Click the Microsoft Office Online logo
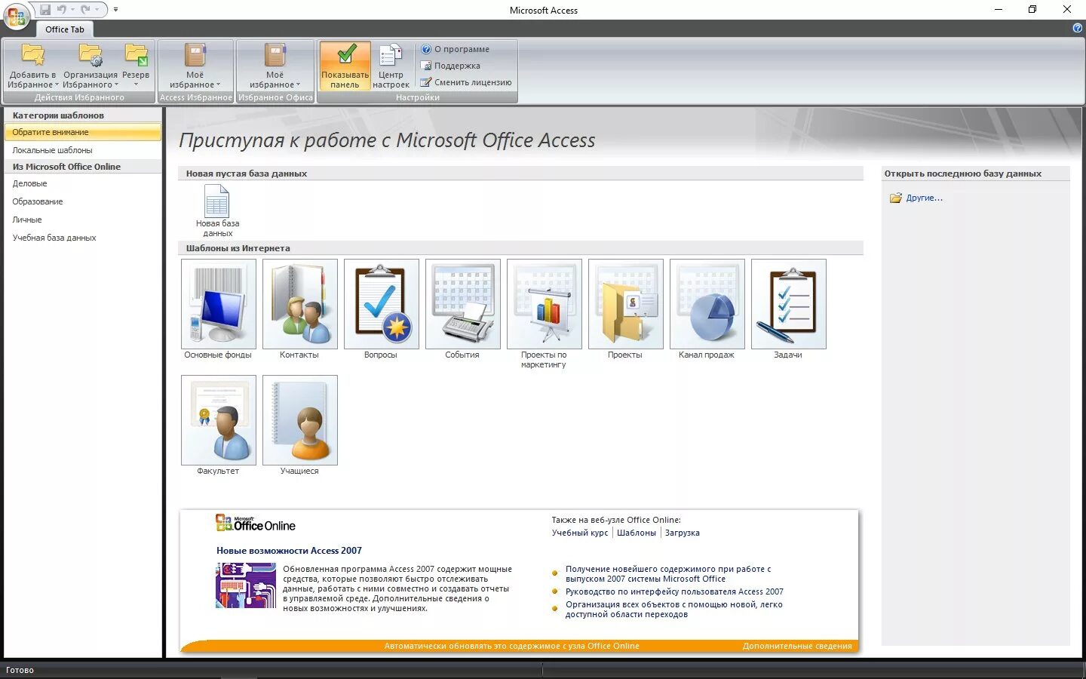 [256, 523]
